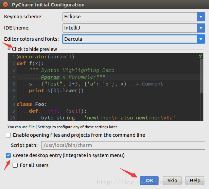
Task: Uncheck Create desktop entry checkbox
Action: click(x=8, y=155)
